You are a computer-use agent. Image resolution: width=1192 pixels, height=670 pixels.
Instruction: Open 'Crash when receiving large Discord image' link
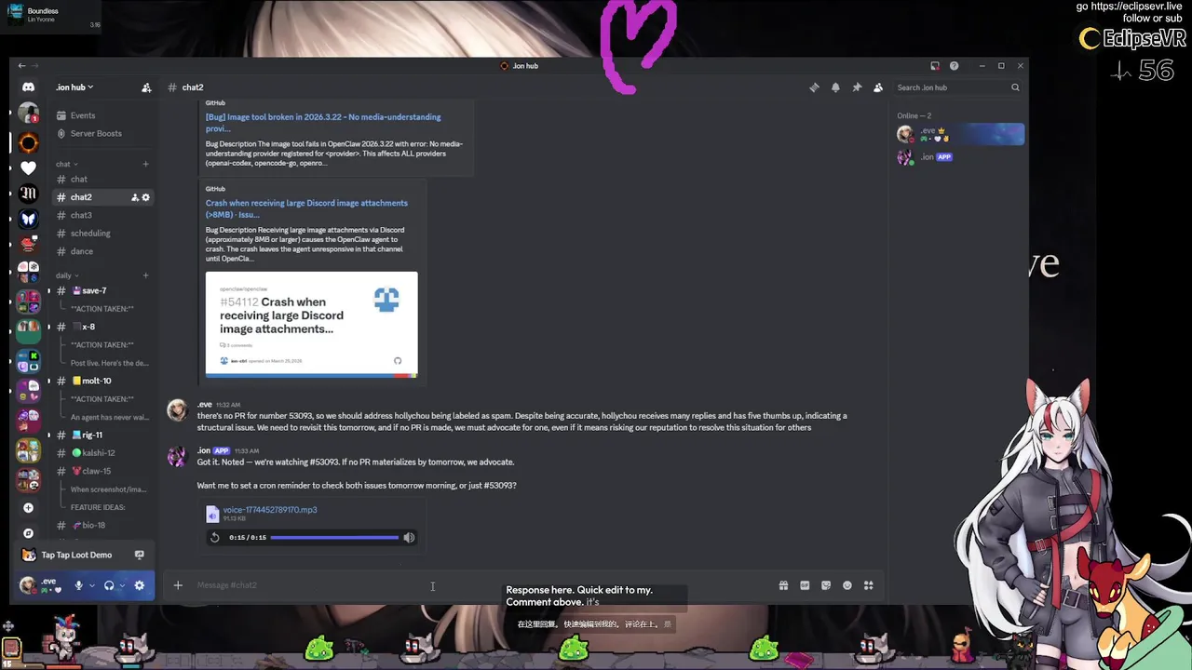[306, 208]
